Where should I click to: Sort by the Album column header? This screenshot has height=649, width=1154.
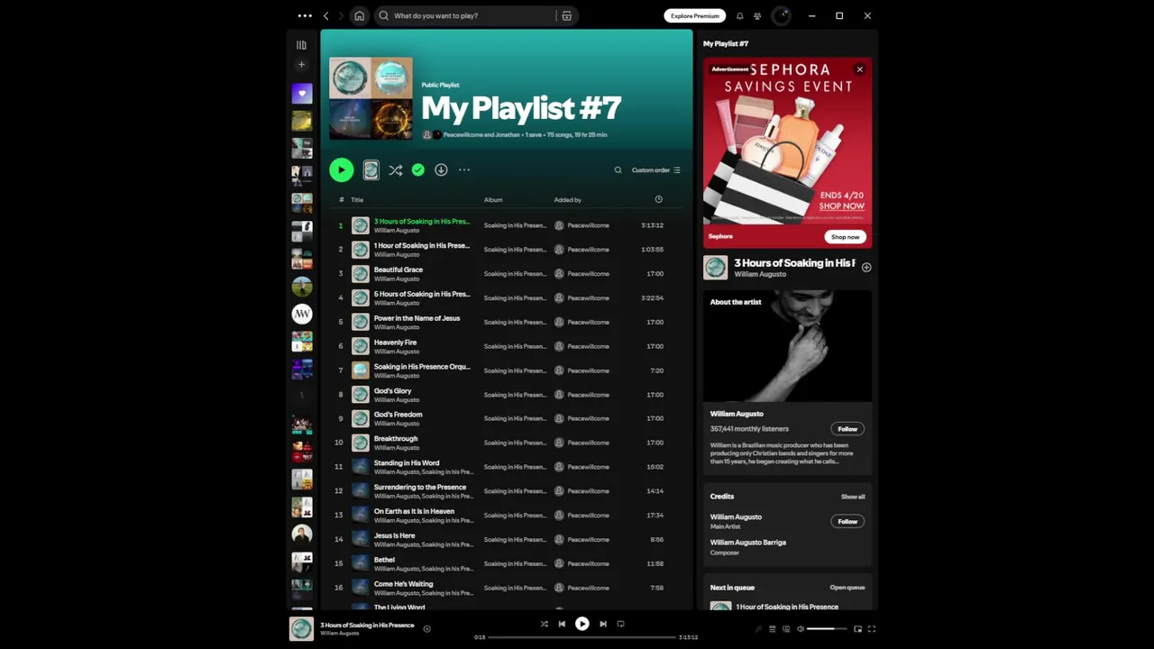[493, 199]
